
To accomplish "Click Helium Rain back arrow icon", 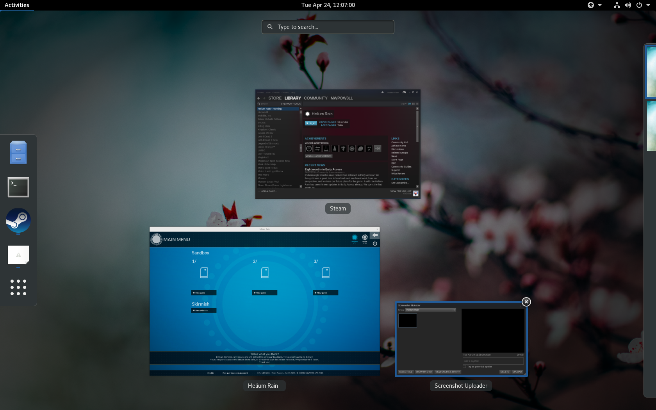I will point(375,235).
